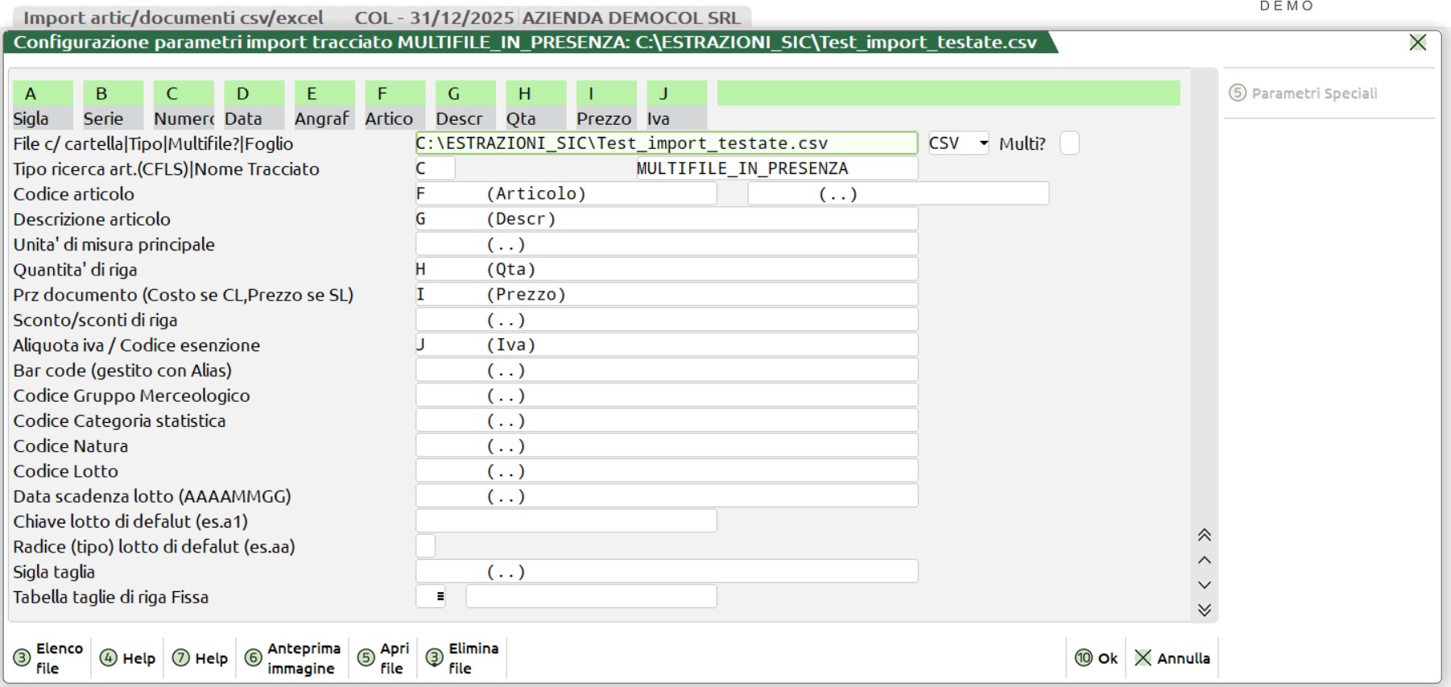The image size is (1451, 687).
Task: Close the configuration dialog with X
Action: (x=1417, y=43)
